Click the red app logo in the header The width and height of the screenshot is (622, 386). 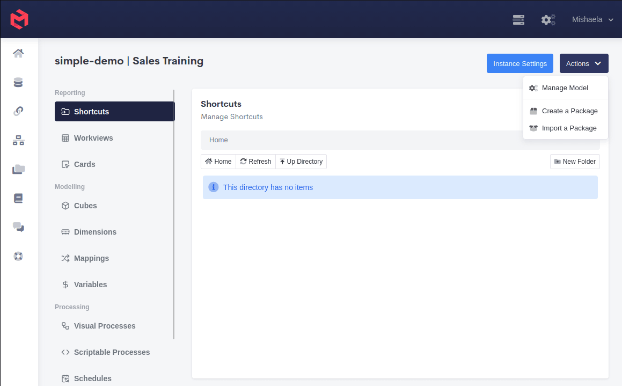pos(19,19)
